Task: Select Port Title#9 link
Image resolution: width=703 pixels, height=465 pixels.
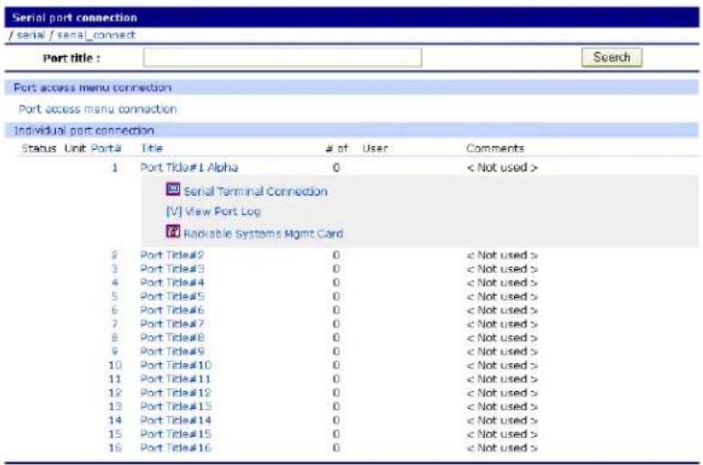Action: [x=173, y=351]
